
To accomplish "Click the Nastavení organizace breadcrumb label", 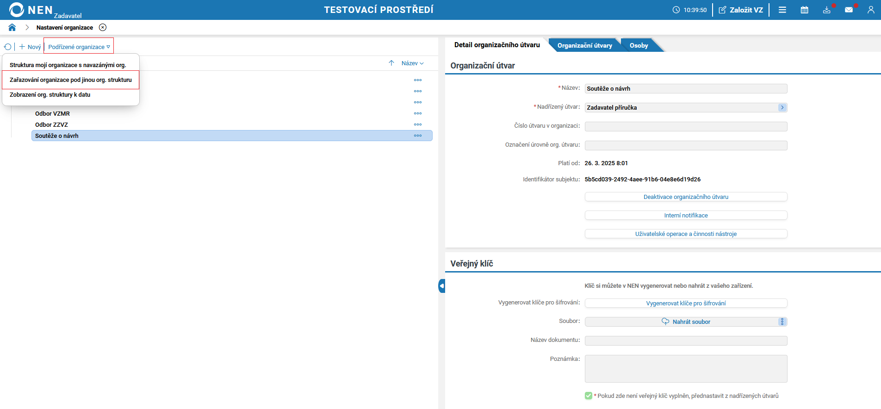I will point(65,27).
